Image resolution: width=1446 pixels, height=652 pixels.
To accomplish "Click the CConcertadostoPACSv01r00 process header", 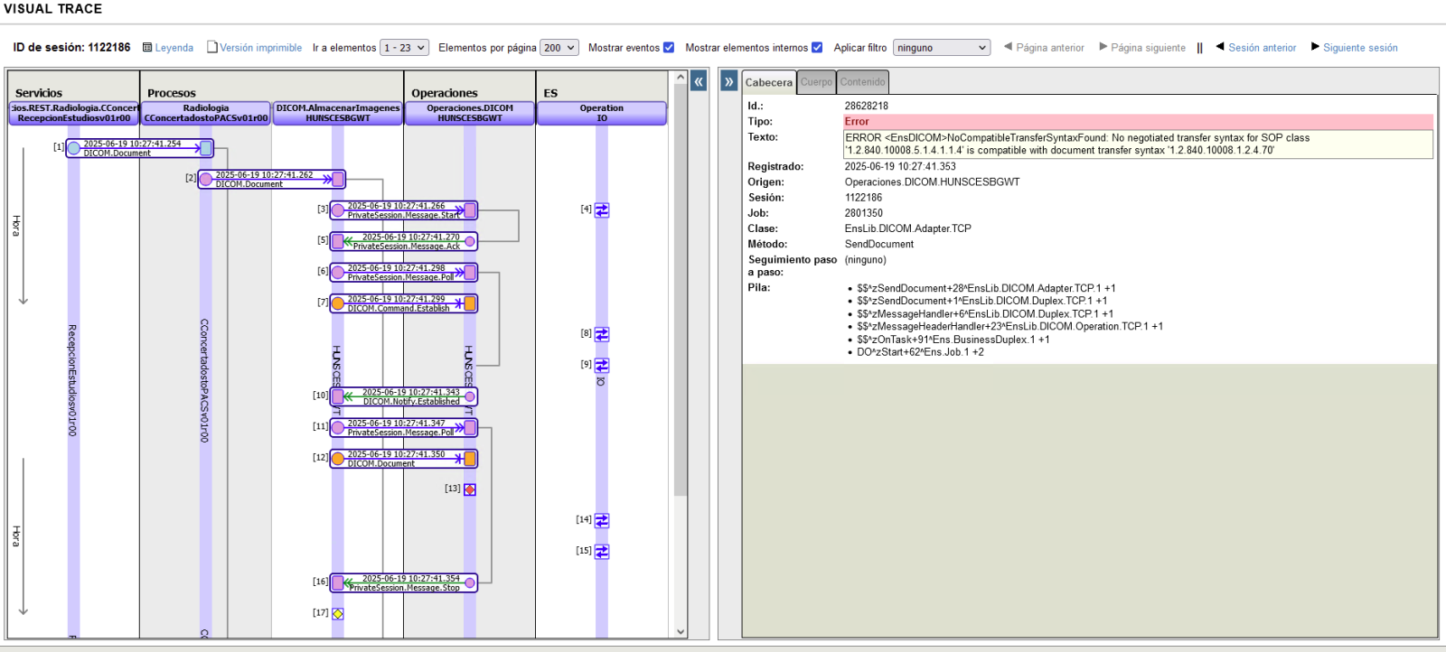I will point(206,113).
